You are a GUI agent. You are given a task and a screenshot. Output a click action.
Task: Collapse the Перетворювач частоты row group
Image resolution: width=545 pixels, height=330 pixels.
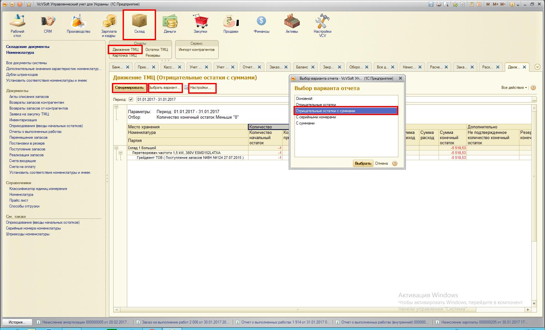[120, 153]
